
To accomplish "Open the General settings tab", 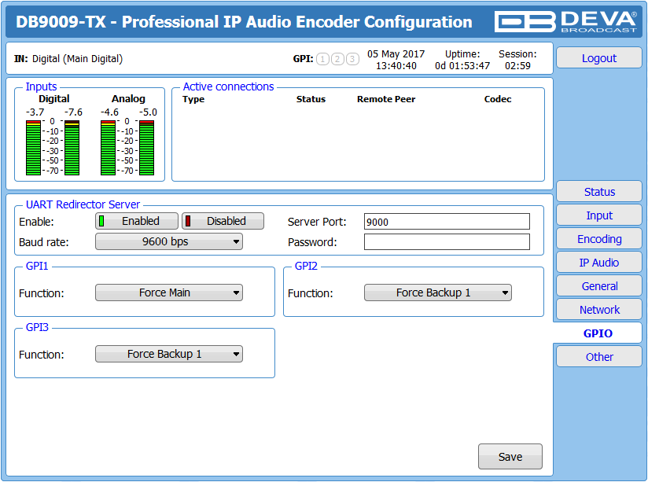I will [599, 286].
